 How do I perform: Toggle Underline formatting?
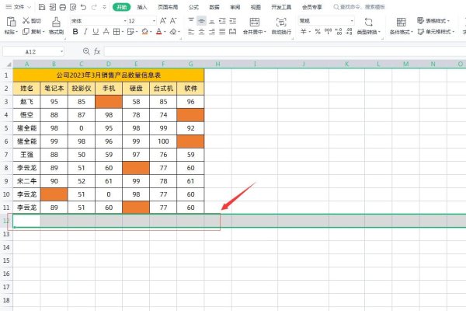coord(96,32)
